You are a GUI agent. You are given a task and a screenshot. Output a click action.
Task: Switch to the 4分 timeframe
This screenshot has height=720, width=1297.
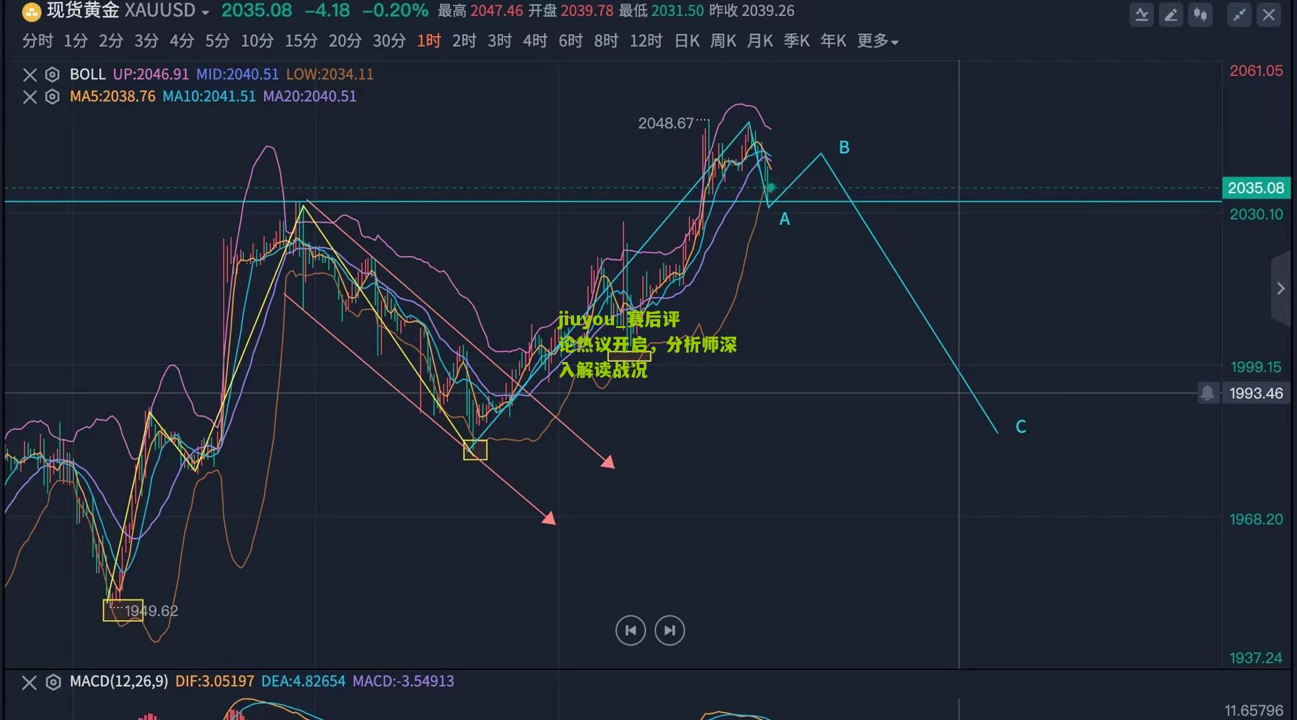[181, 41]
